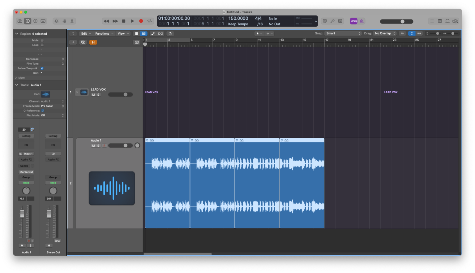Toggle the Follow Tempo checkbox

(x=42, y=68)
